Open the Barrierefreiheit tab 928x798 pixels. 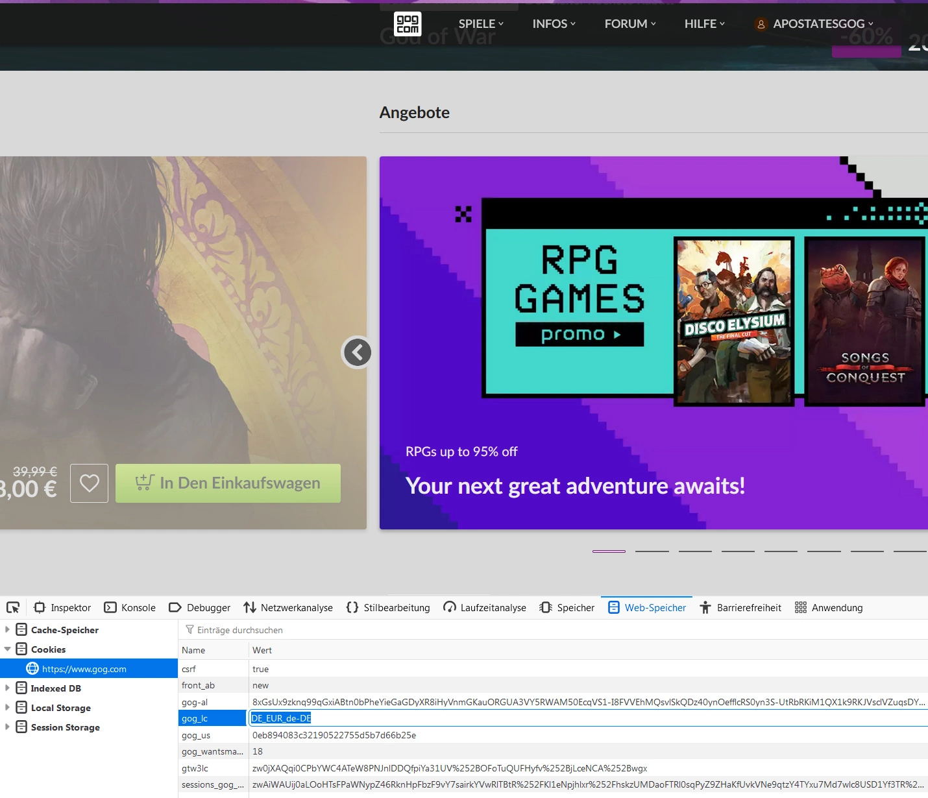pyautogui.click(x=740, y=607)
